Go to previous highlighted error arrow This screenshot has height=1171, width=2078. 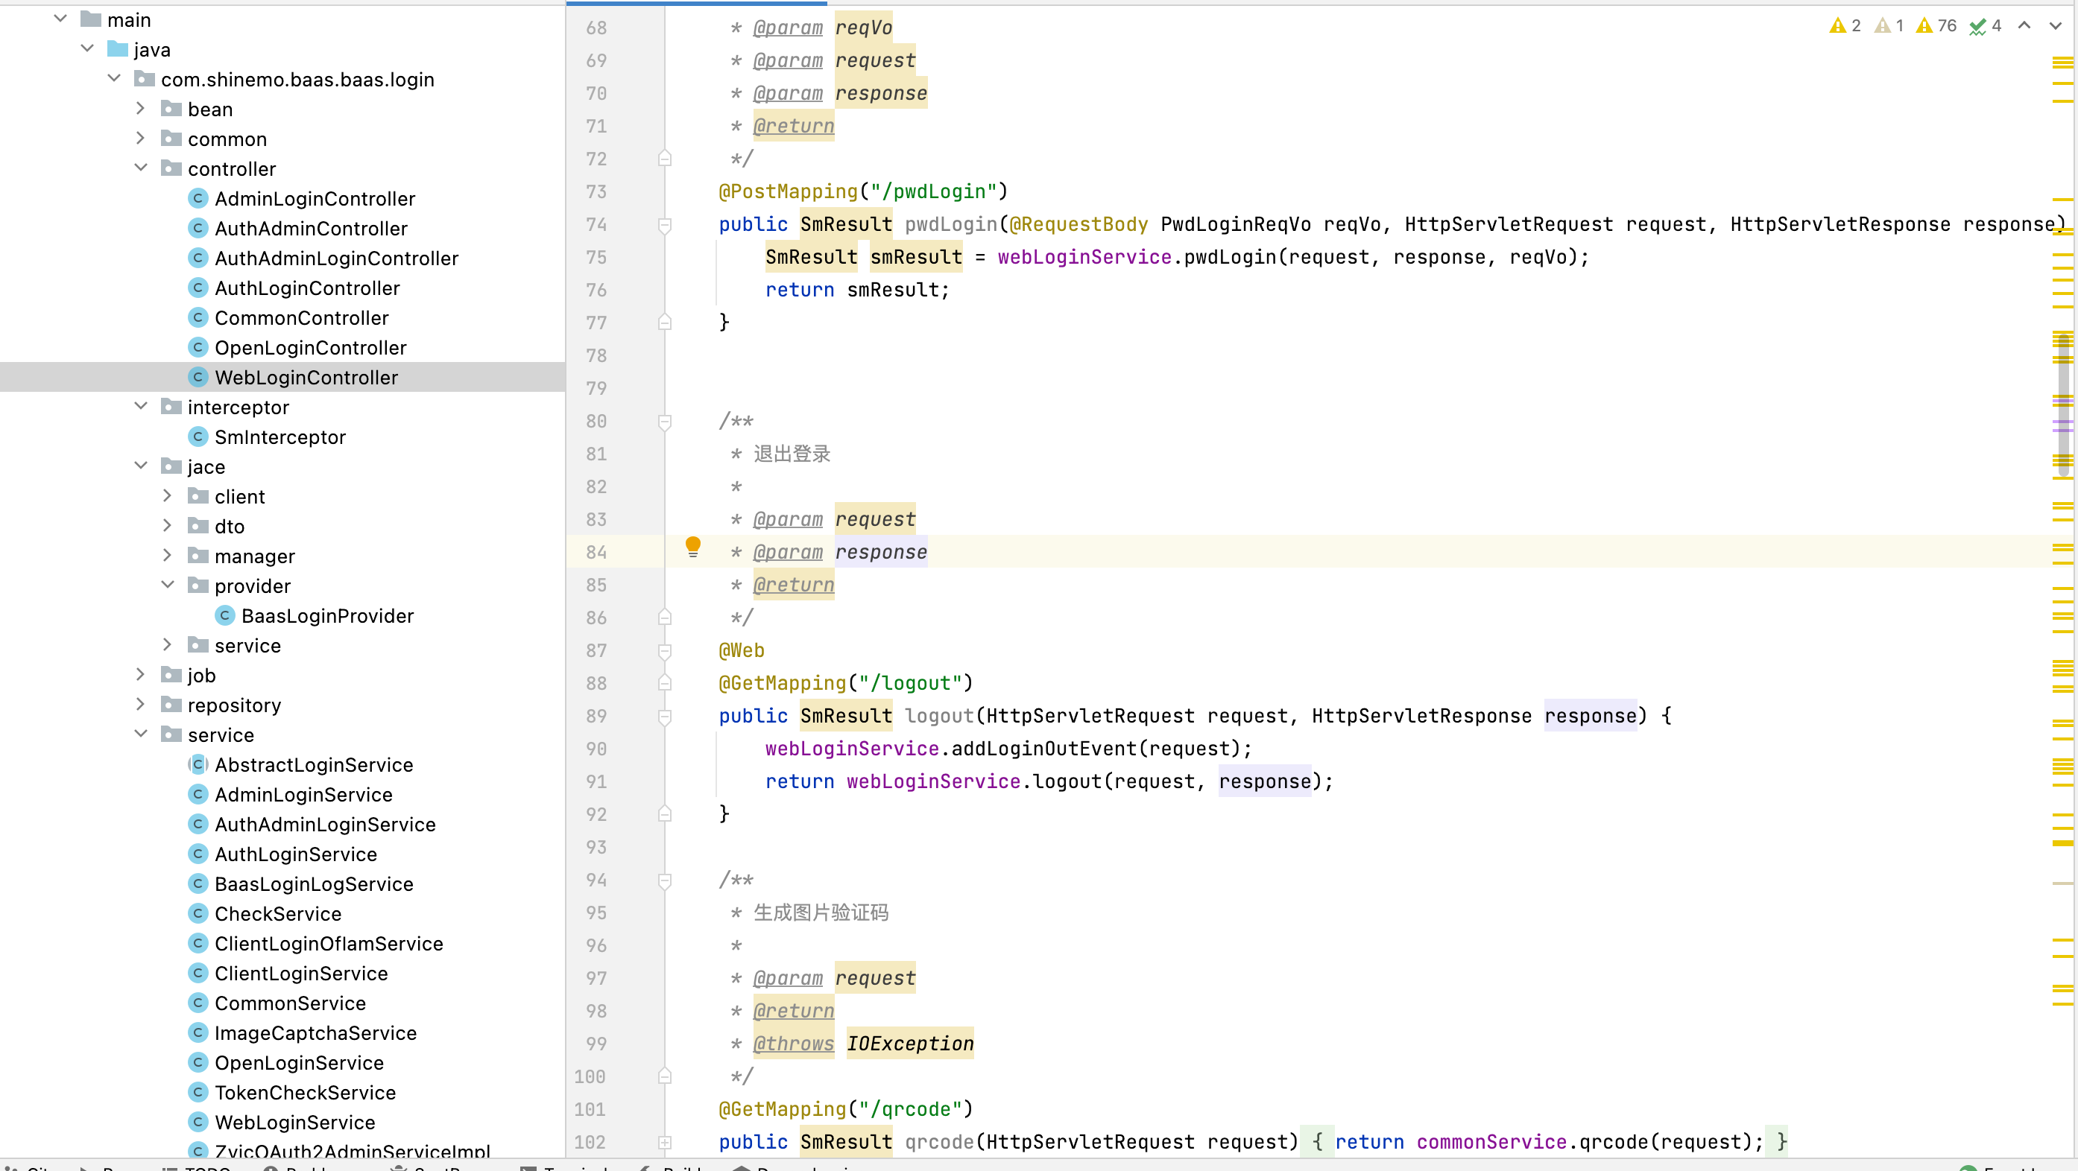point(2025,26)
